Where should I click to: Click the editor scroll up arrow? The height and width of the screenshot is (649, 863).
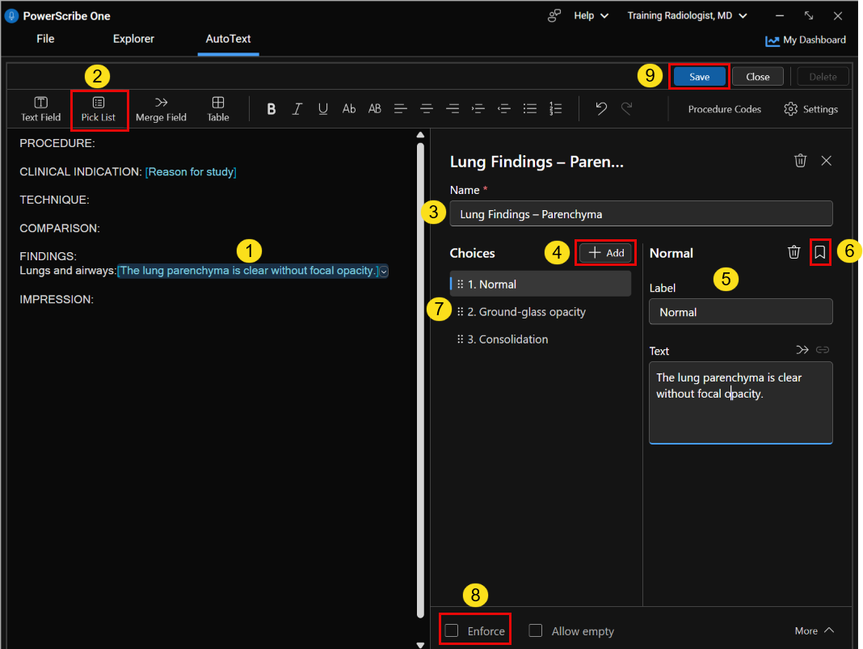(x=420, y=135)
